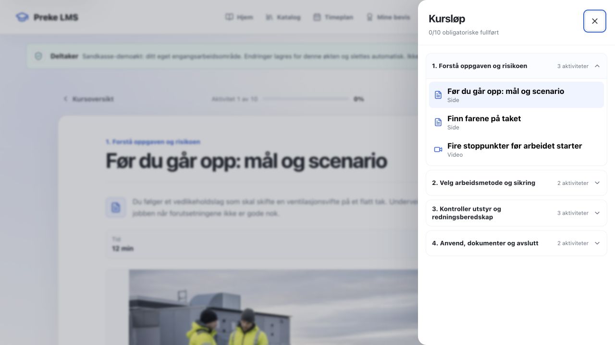The width and height of the screenshot is (615, 345).
Task: Go to Hjem in top navigation
Action: [x=239, y=17]
